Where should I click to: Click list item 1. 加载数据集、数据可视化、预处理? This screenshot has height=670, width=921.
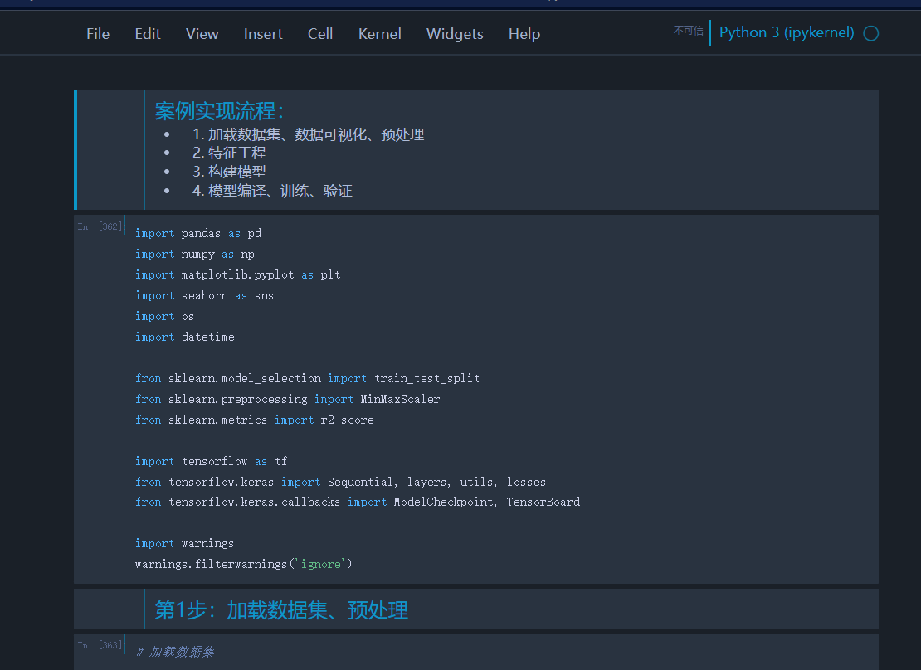(308, 134)
